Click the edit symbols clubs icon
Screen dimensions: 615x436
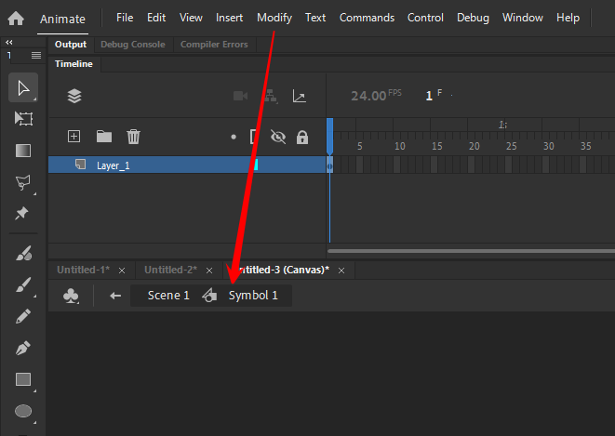click(x=71, y=296)
